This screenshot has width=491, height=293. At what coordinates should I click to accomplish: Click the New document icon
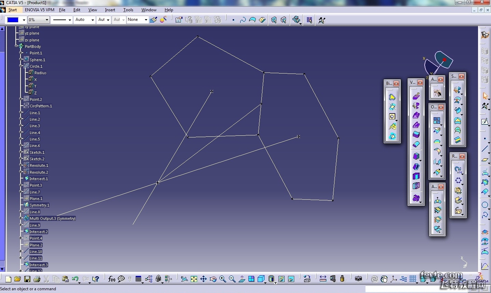[8, 279]
